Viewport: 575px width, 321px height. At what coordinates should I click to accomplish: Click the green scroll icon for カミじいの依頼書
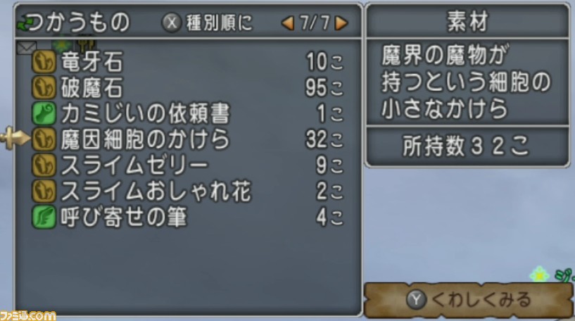44,113
